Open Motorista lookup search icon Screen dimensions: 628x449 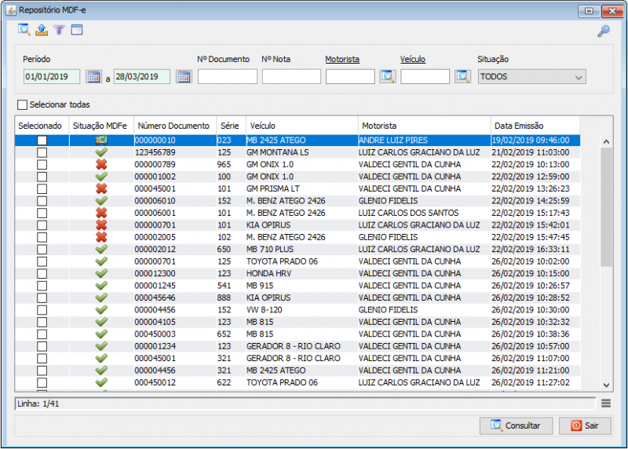pyautogui.click(x=387, y=76)
